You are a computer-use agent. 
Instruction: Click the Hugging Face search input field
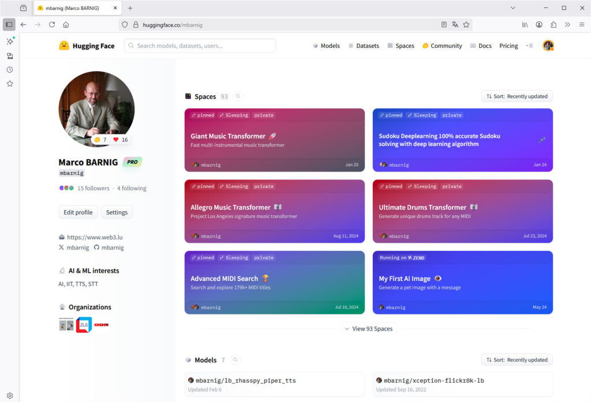[x=200, y=46]
